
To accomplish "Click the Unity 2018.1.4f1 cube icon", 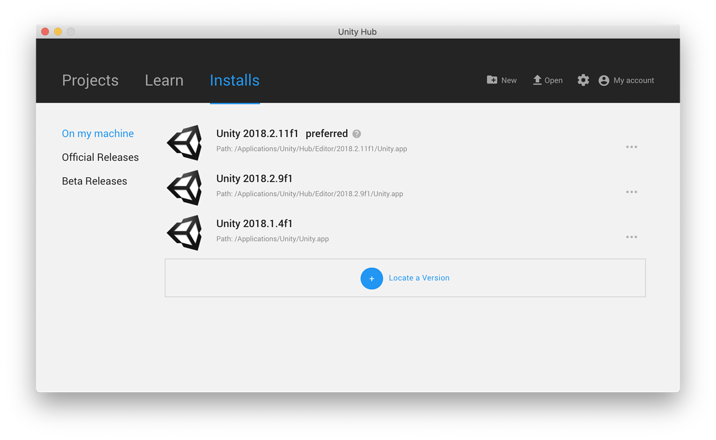I will (184, 232).
